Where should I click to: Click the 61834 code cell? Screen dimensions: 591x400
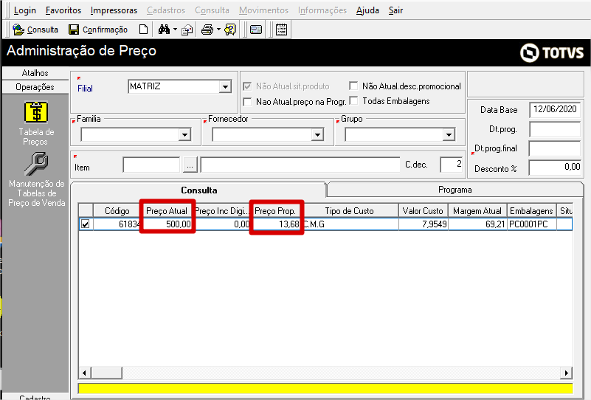pos(117,224)
